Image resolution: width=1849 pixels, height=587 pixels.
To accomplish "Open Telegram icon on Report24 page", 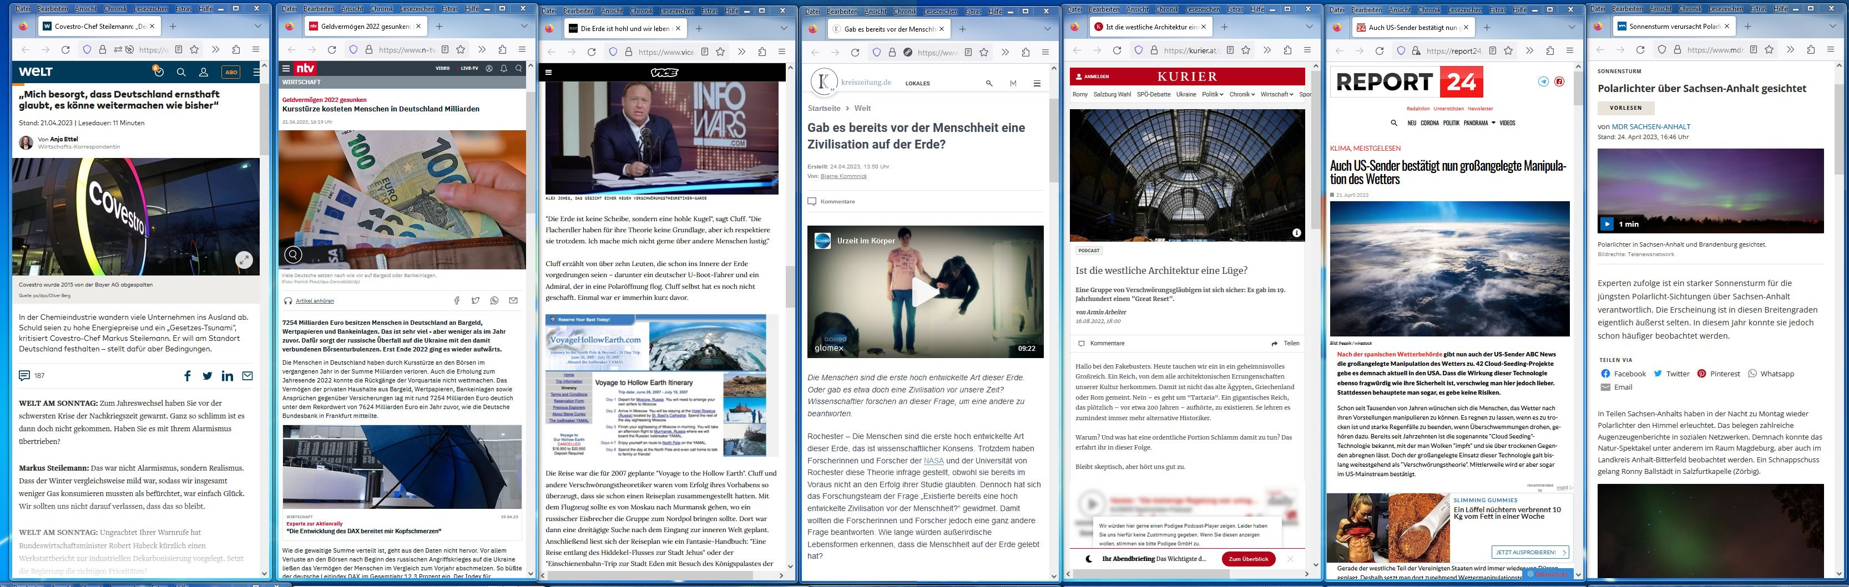I will point(1543,81).
